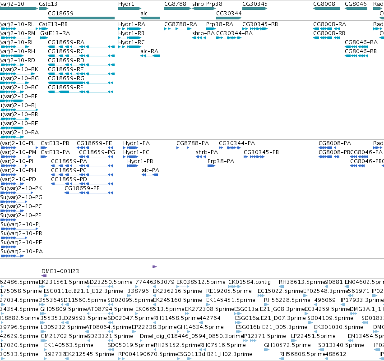Click EST label EK231561.5prime
The height and width of the screenshot is (361, 384).
pos(63,282)
